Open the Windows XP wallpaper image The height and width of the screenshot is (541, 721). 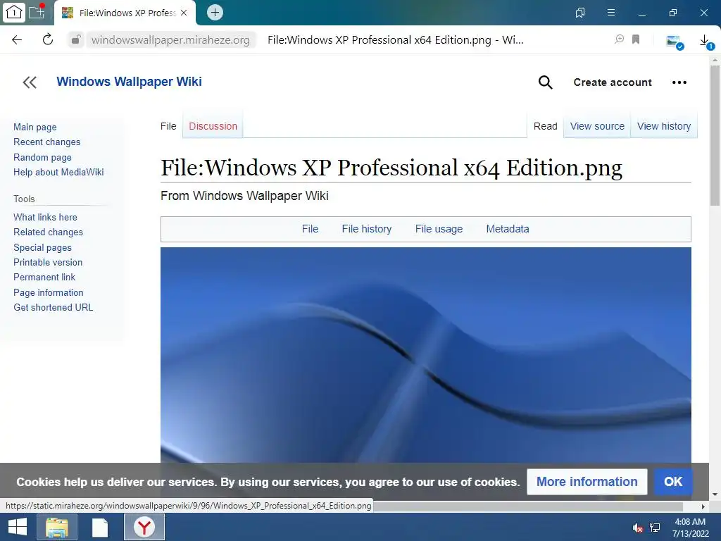click(x=426, y=355)
